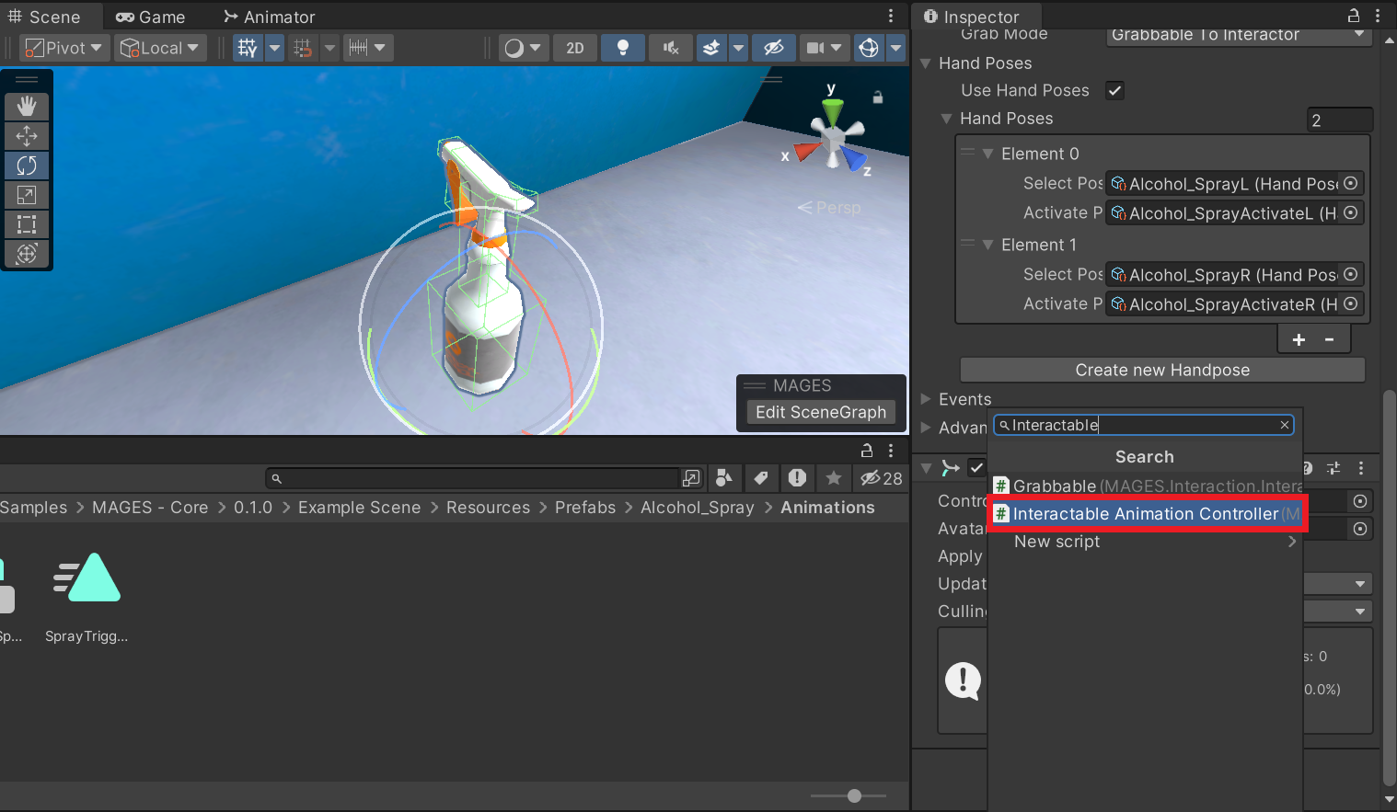Toggle grid snapping icon

point(302,48)
